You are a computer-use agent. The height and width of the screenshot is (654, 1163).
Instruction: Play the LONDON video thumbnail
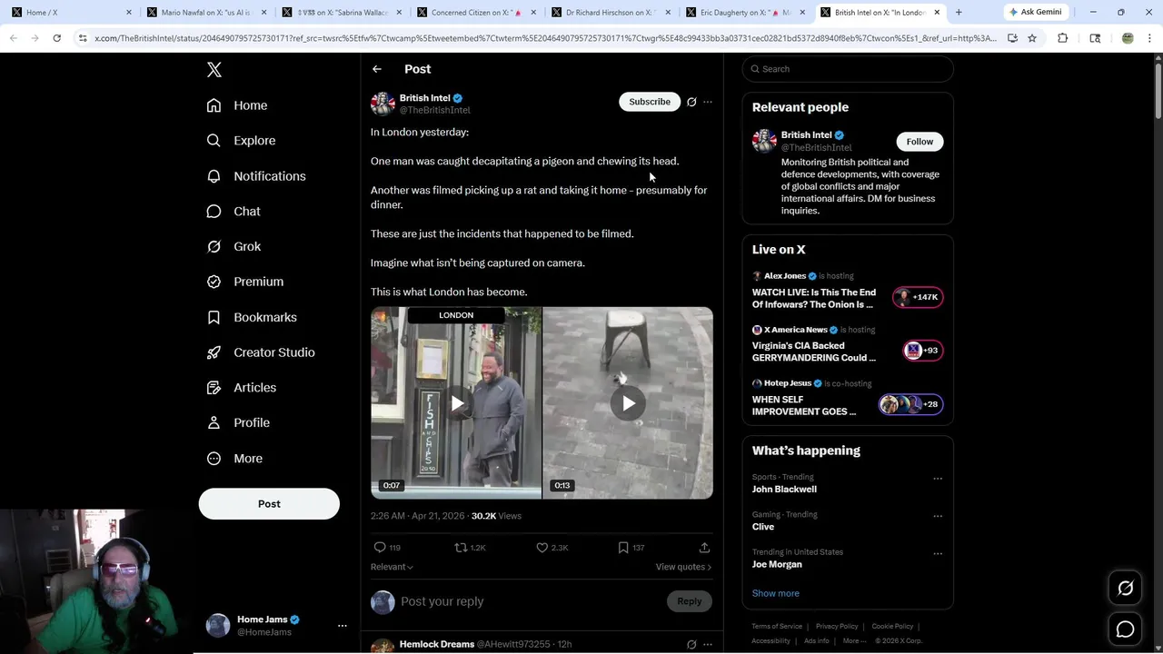456,403
